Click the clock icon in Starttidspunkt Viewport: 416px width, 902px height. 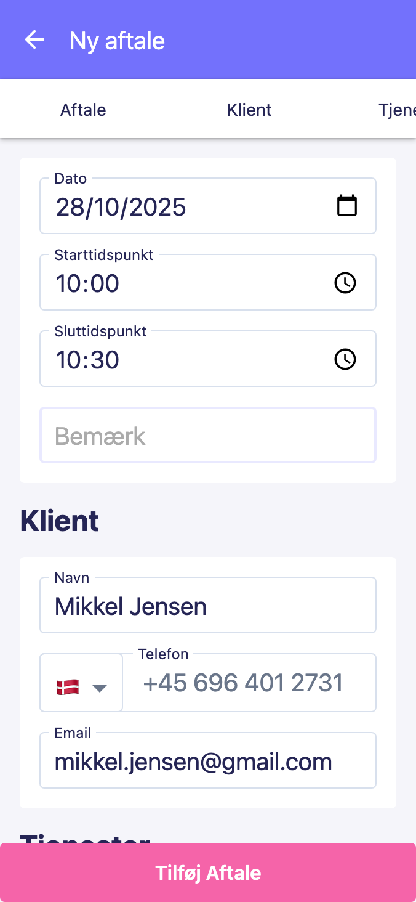345,283
